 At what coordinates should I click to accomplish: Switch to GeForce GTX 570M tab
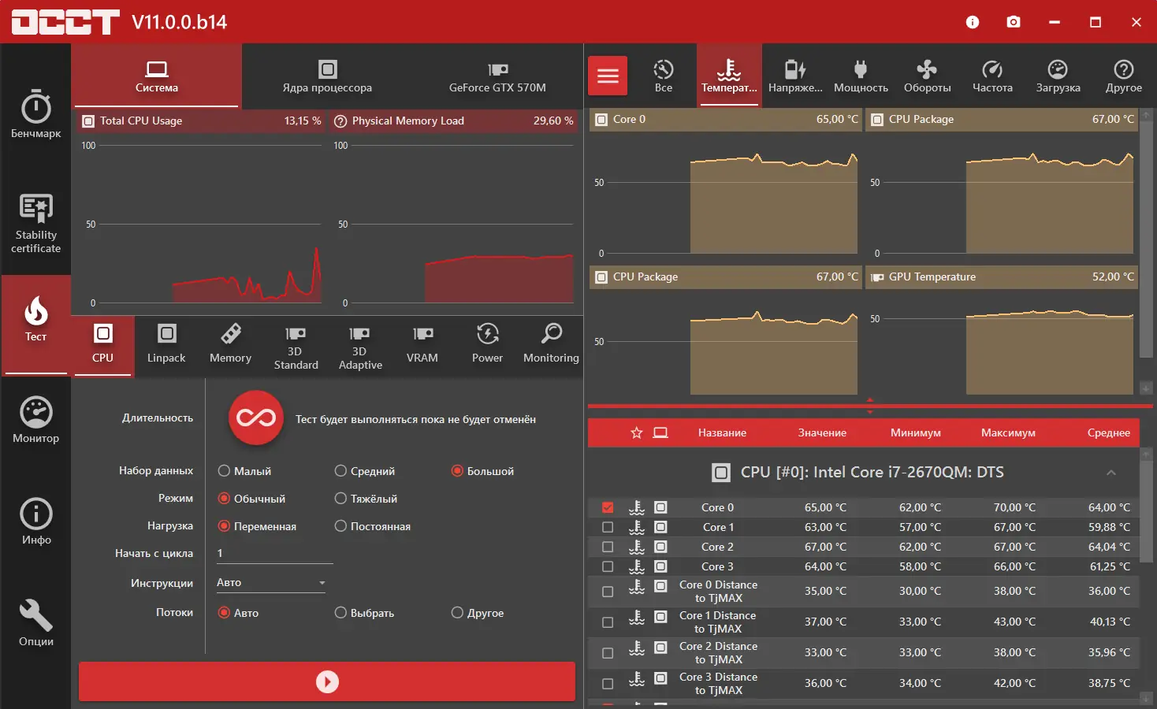point(497,76)
